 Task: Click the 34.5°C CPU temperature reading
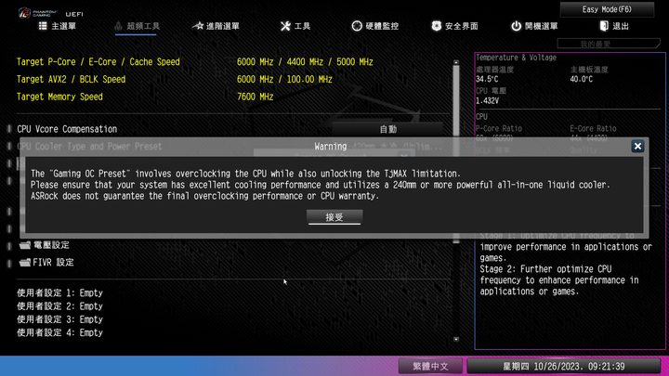[x=487, y=79]
